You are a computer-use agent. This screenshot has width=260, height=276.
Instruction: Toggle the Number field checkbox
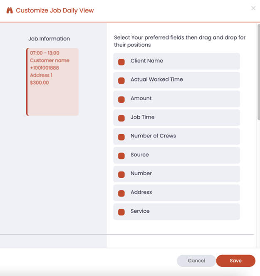click(121, 174)
